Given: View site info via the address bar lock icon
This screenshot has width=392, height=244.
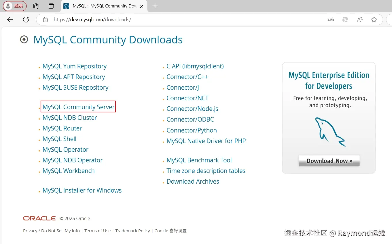Looking at the screenshot, I should coord(45,20).
